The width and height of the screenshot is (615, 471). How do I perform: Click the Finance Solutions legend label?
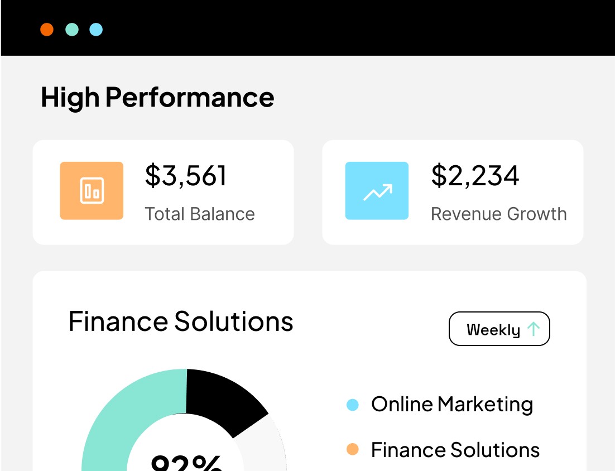pyautogui.click(x=455, y=450)
